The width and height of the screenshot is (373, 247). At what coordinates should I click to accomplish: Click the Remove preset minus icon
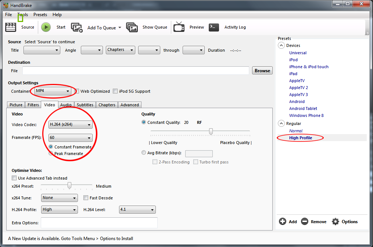(x=304, y=221)
